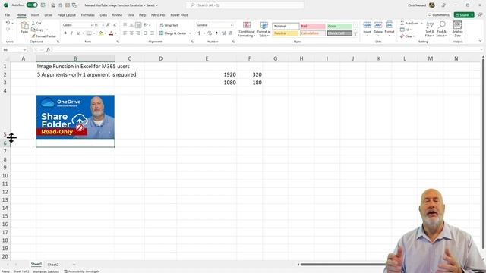Viewport: 486px width, 273px height.
Task: Click the Fill Color bucket icon
Action: click(x=101, y=33)
